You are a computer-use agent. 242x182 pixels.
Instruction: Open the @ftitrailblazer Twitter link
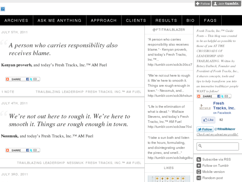click(x=225, y=129)
